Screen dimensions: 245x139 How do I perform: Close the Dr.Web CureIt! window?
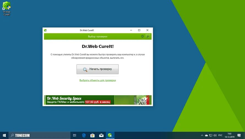(147, 30)
